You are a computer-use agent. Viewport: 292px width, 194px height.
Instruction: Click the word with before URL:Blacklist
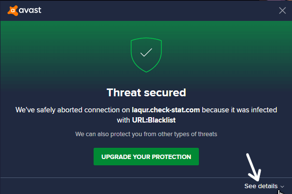(x=123, y=120)
